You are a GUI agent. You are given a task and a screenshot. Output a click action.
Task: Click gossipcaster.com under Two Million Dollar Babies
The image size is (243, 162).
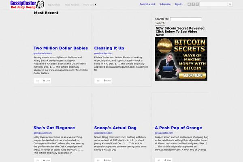point(43,53)
